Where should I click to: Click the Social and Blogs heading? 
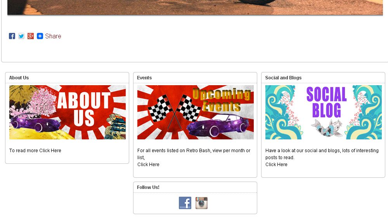[x=283, y=78]
